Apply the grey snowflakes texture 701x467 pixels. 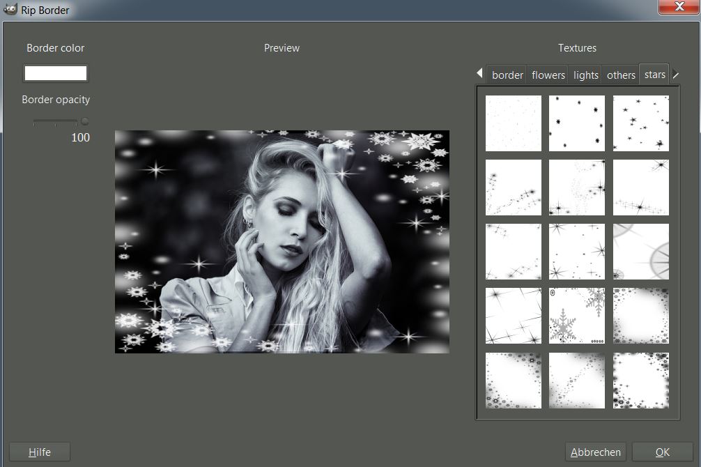coord(577,316)
